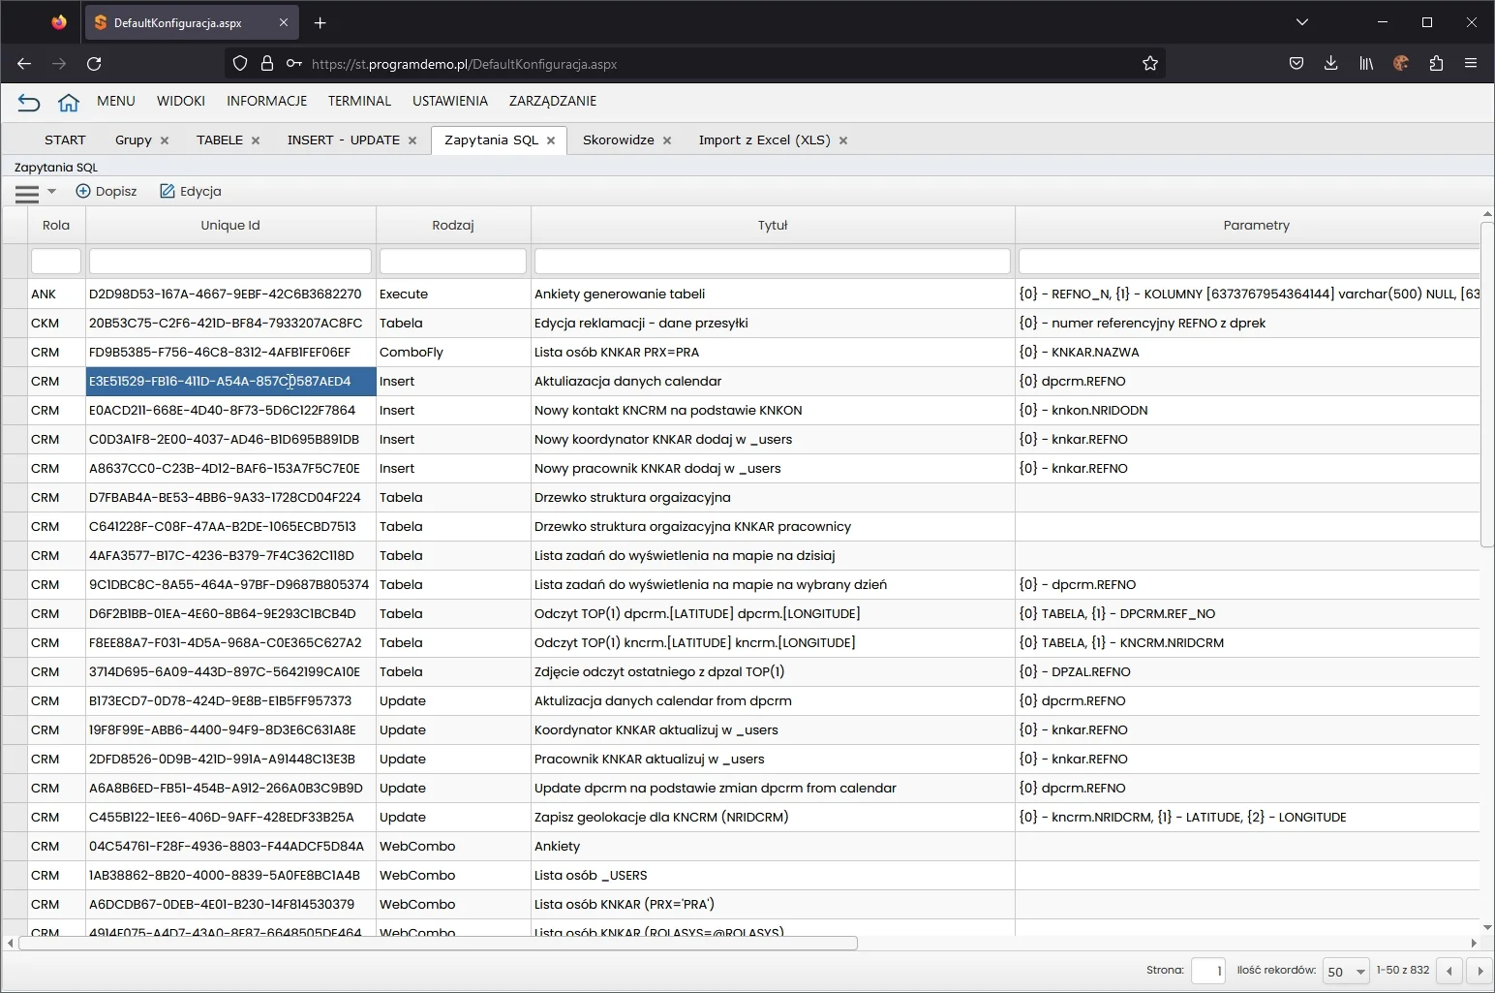Open the ZARZĄDZANIE menu
The image size is (1495, 993).
tap(552, 101)
